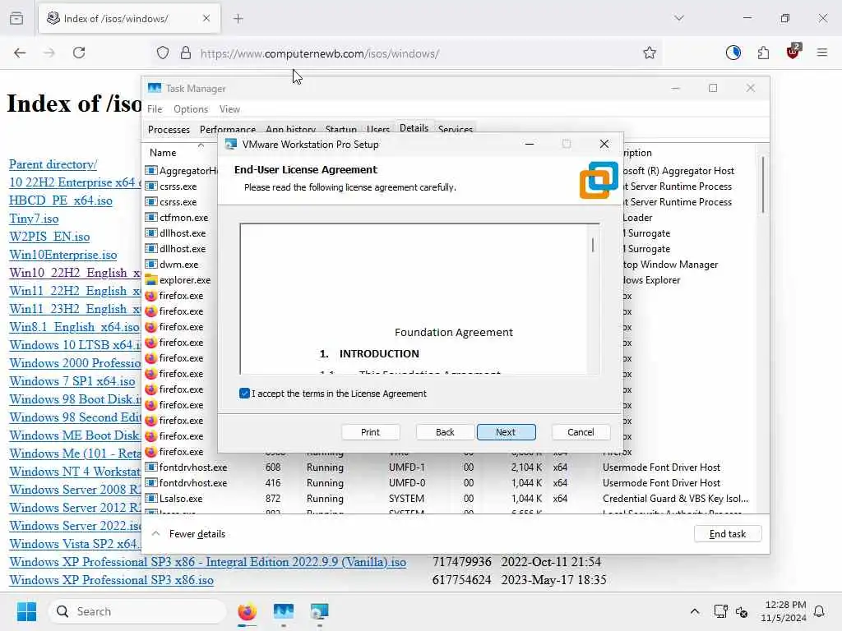Collapse Task Manager with Fewer details
Image resolution: width=842 pixels, height=631 pixels.
click(x=189, y=534)
